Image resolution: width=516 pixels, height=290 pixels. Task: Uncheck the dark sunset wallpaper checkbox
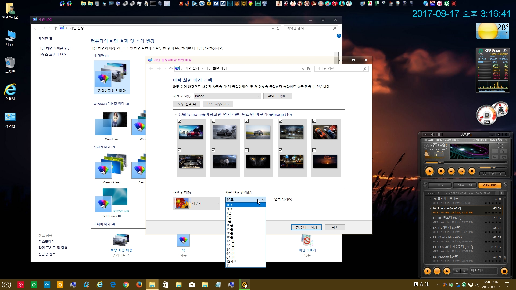[314, 150]
